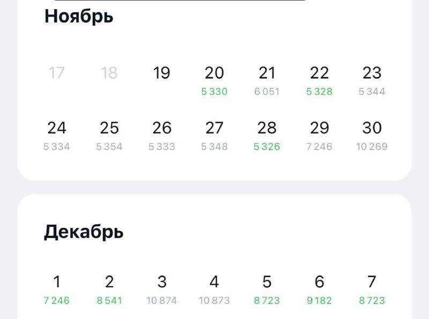
Task: Select November 20 priced 5 330
Action: (x=214, y=79)
